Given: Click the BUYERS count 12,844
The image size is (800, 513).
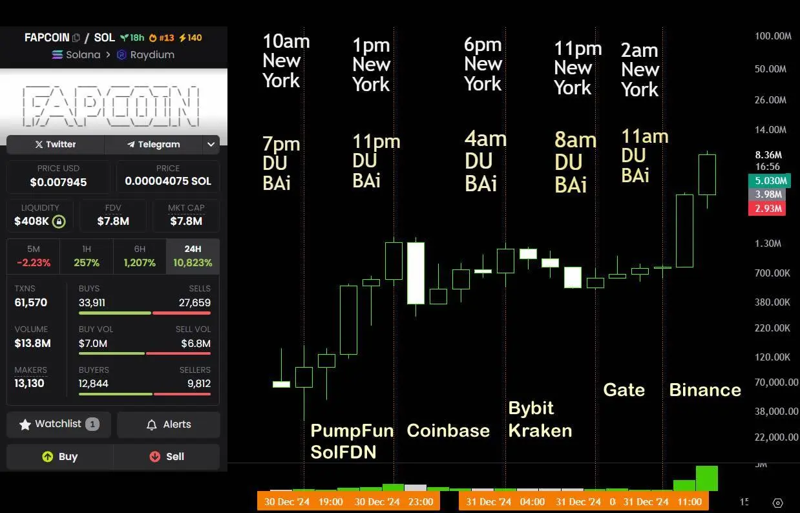Looking at the screenshot, I should 94,384.
